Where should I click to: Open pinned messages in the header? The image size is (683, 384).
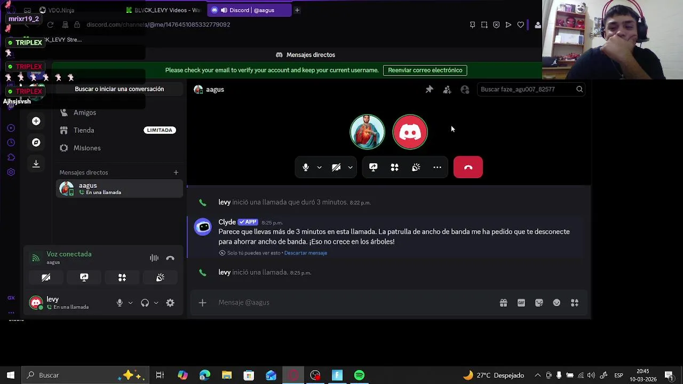[429, 90]
